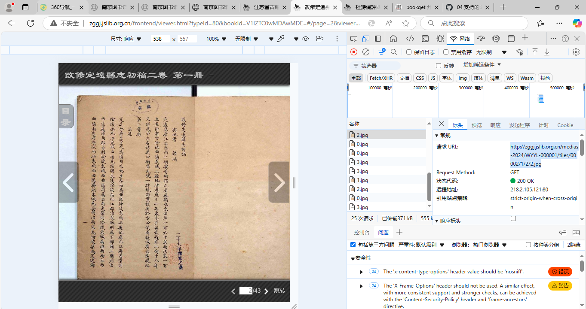Open the Console tool icon
This screenshot has height=309, width=586.
coord(425,39)
